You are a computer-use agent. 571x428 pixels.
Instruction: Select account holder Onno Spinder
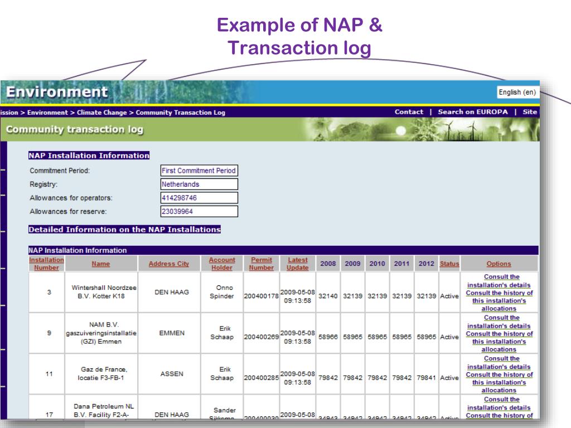pyautogui.click(x=222, y=291)
